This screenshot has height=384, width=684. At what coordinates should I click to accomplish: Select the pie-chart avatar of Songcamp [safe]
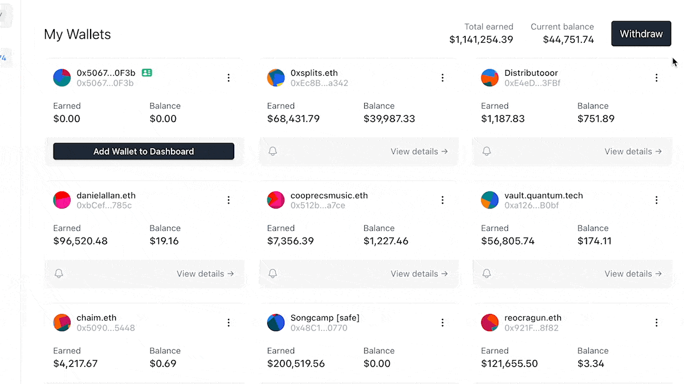point(276,322)
